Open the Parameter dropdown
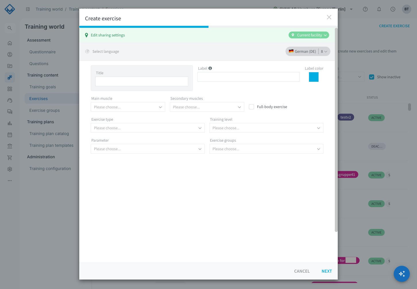Viewport: 417px width, 289px height. (x=148, y=149)
